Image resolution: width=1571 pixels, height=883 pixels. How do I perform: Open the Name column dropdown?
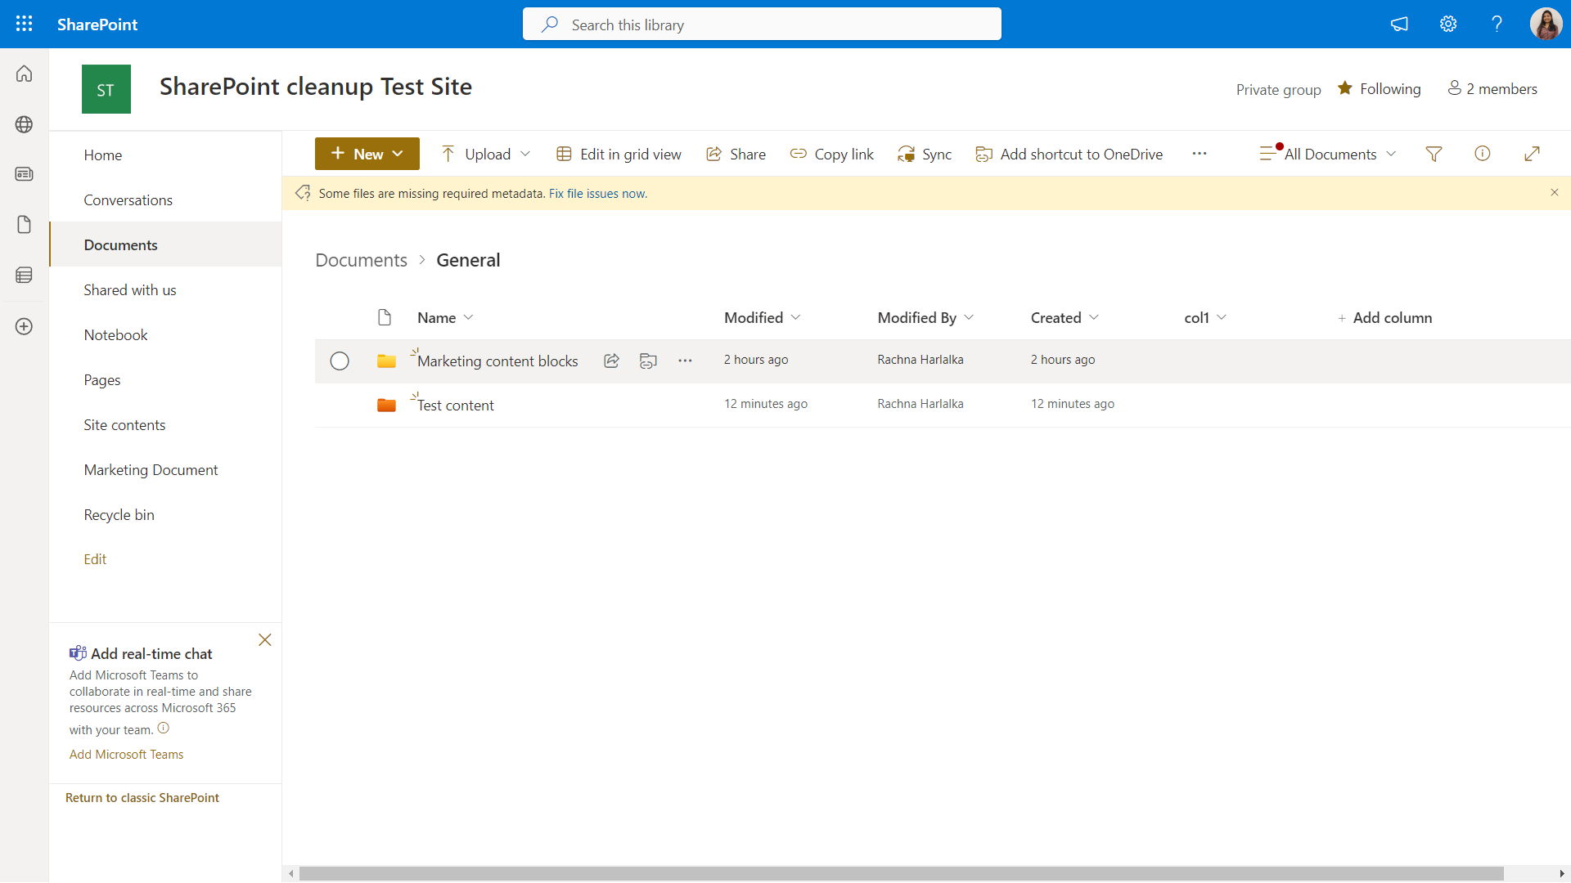point(468,317)
